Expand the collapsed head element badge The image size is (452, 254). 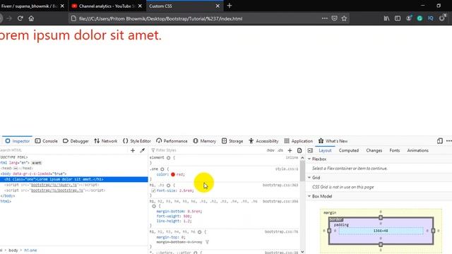16,168
